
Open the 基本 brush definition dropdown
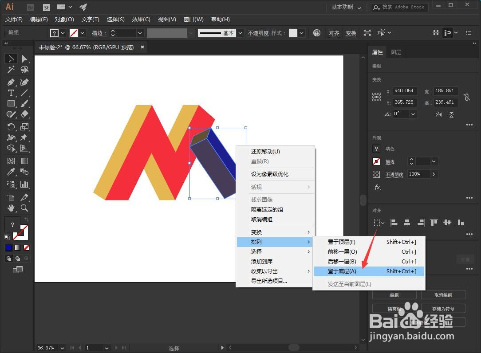[x=240, y=33]
